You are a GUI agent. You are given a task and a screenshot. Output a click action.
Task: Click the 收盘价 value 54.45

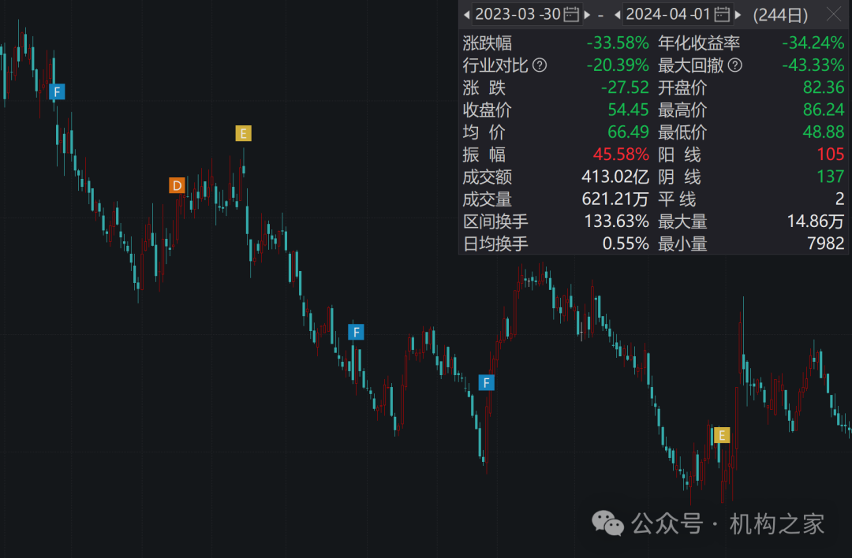coord(628,110)
